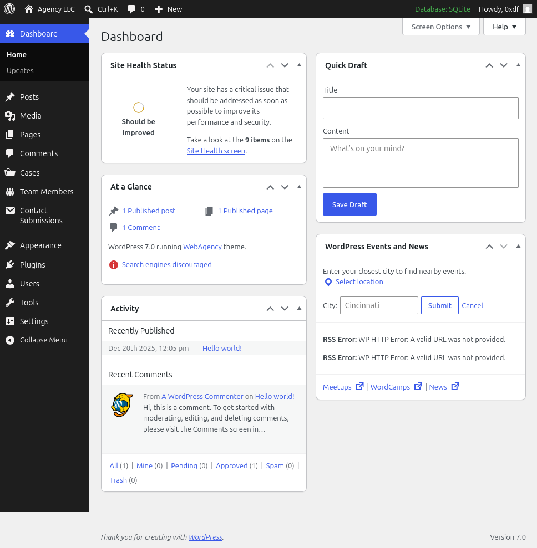Viewport: 537px width, 548px height.
Task: Click the Media icon in sidebar
Action: [10, 116]
